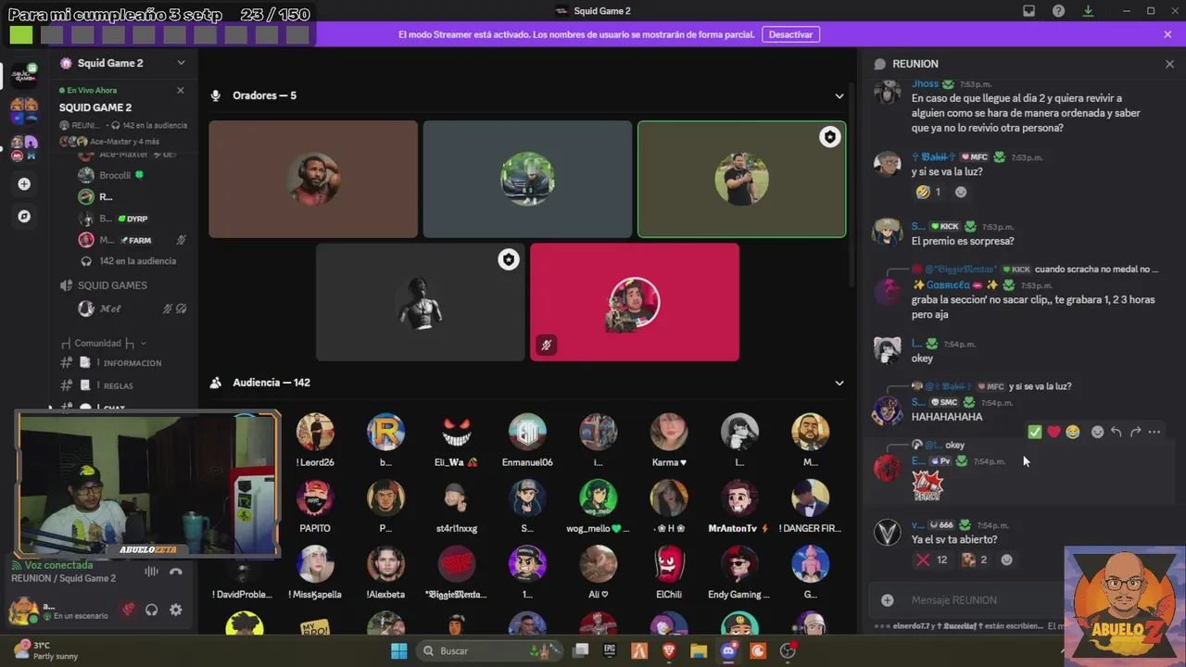The image size is (1186, 667).
Task: Click audience member MrAntonTv
Action: (739, 507)
